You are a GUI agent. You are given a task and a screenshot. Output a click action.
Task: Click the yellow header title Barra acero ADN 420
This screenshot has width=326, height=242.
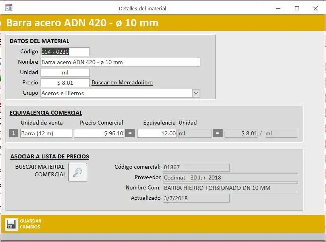point(82,23)
